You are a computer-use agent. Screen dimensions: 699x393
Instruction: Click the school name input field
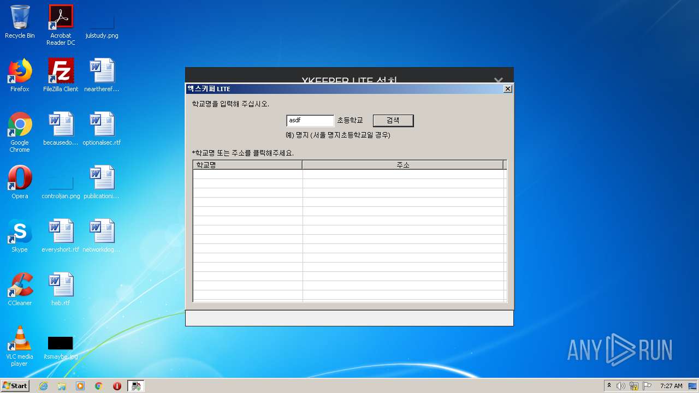click(310, 121)
